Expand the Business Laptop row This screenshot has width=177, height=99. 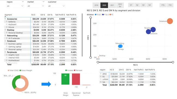[7, 44]
